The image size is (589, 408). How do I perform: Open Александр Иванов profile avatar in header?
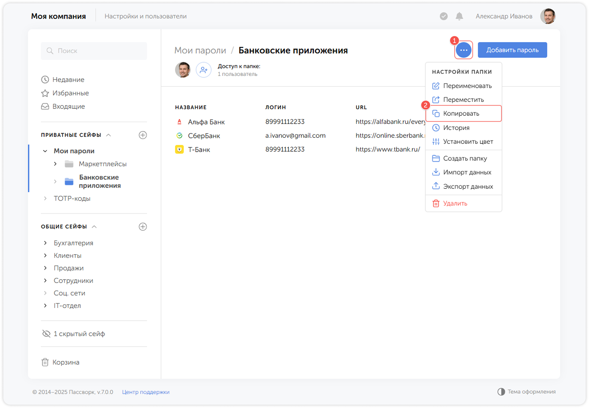[548, 16]
